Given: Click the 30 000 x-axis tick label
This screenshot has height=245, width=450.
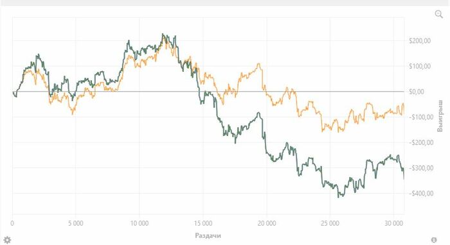Looking at the screenshot, I should [x=393, y=223].
